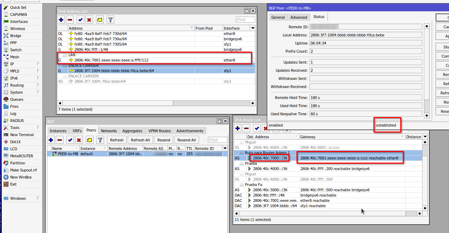This screenshot has height=233, width=449.
Task: Click the Refresh All button
Action: click(x=140, y=140)
